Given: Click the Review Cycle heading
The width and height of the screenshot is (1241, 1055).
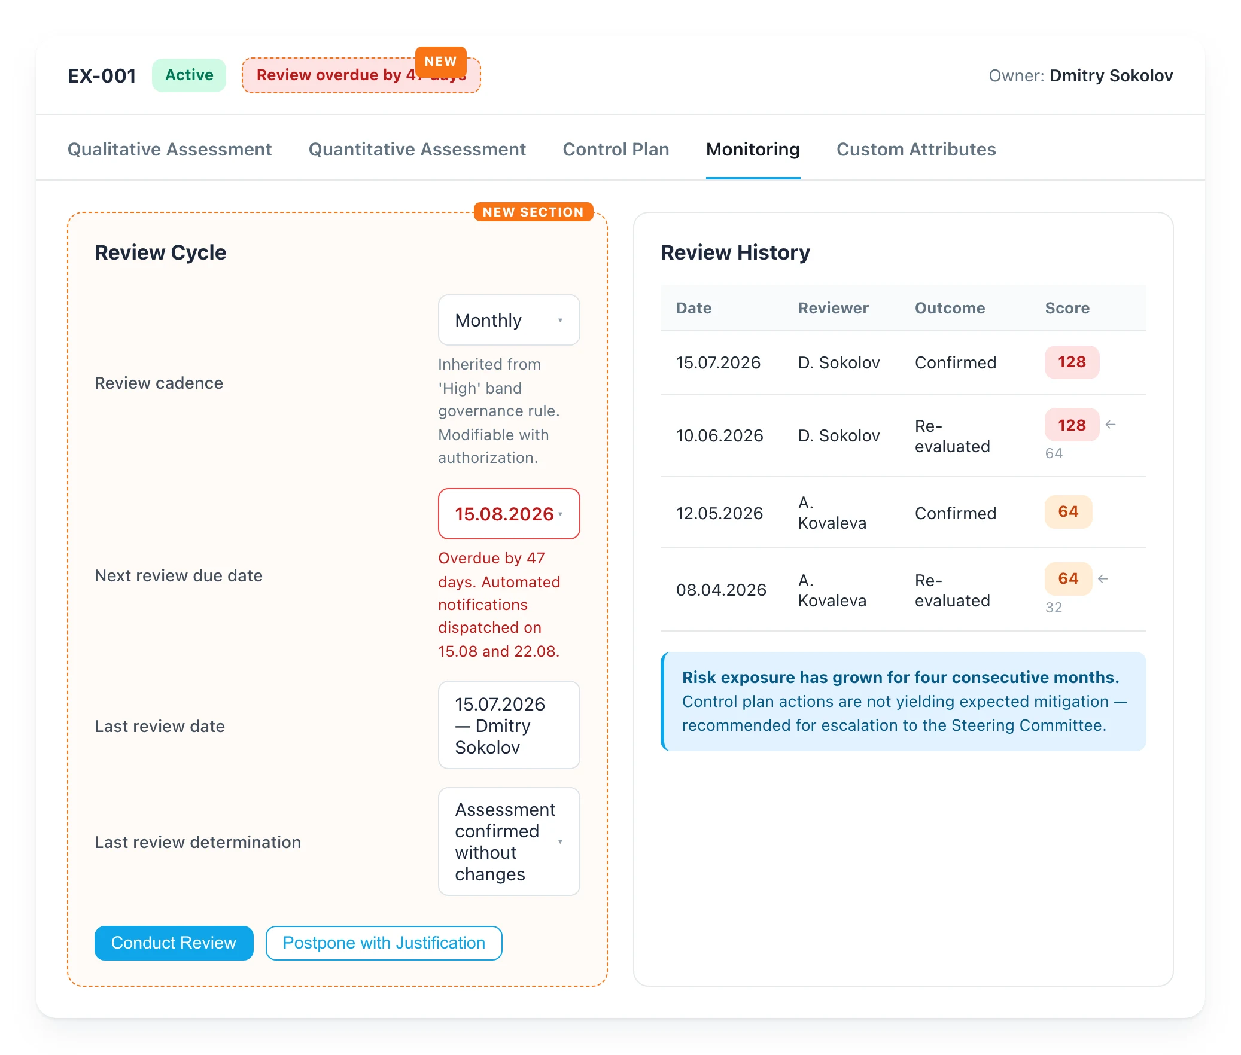Looking at the screenshot, I should pos(160,252).
